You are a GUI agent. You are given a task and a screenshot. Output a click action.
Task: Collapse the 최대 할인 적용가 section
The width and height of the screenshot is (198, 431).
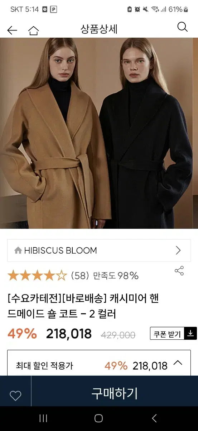(x=178, y=363)
